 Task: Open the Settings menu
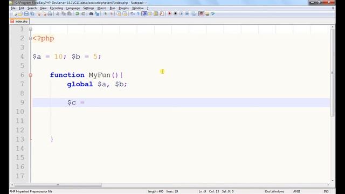tap(88, 8)
